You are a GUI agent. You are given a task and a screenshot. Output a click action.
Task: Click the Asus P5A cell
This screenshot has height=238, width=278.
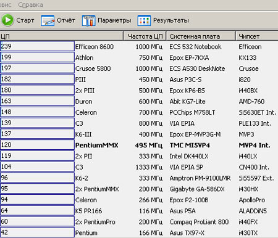(x=182, y=211)
